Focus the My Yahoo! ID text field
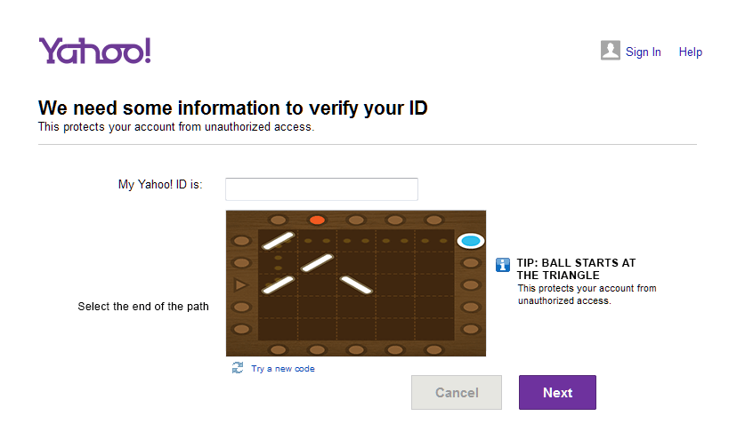 pyautogui.click(x=321, y=189)
